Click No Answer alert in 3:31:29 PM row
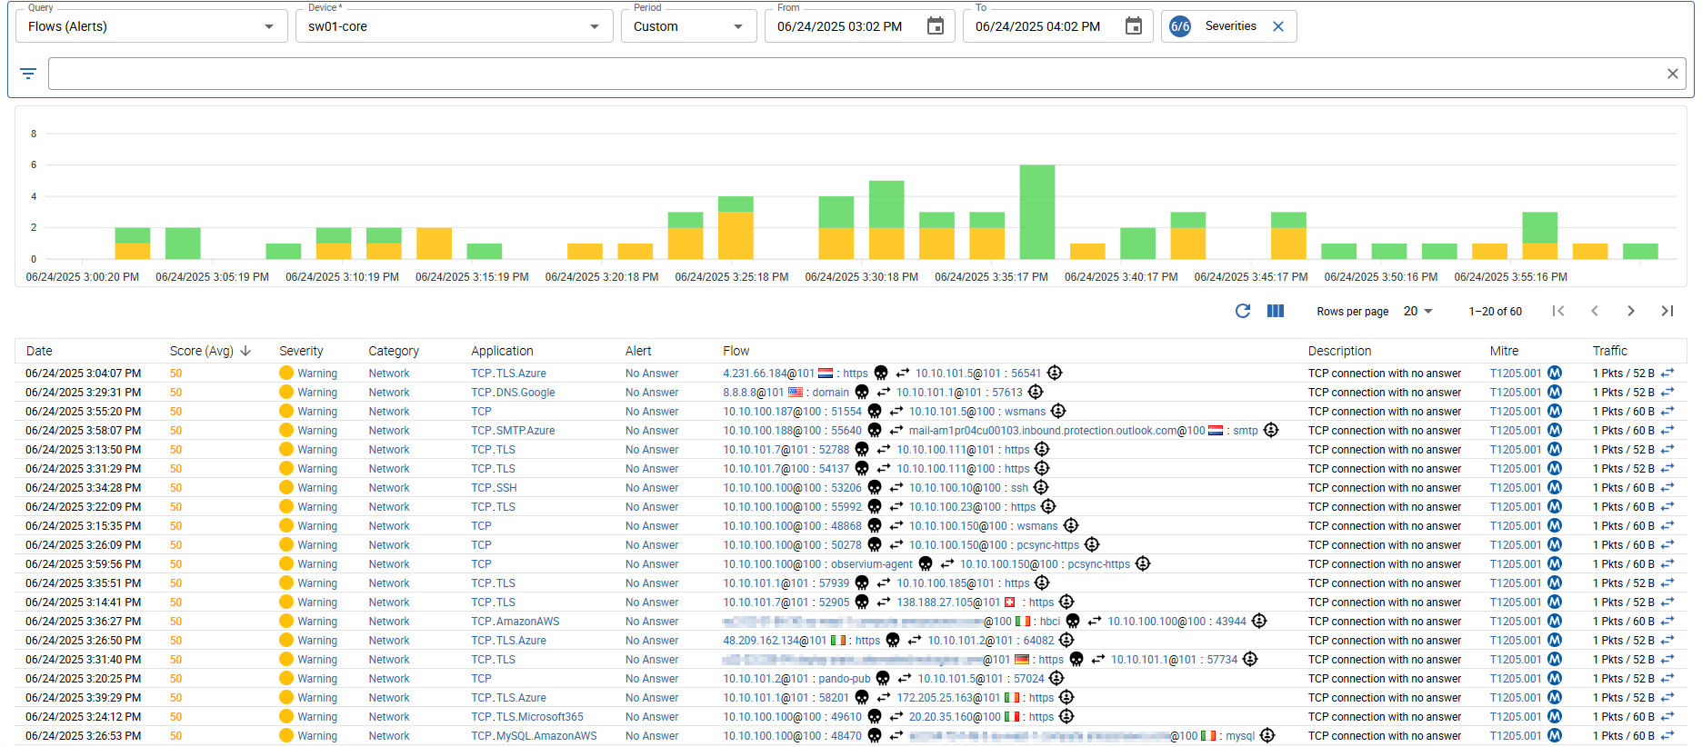 click(652, 469)
